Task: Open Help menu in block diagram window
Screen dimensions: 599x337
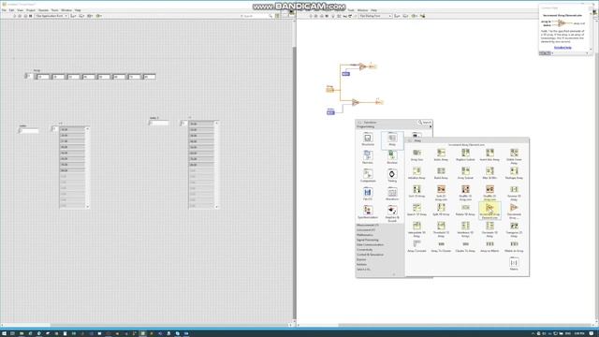Action: point(373,10)
